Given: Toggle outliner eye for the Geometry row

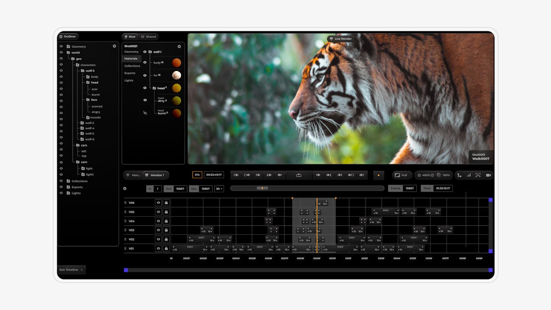Looking at the screenshot, I should pyautogui.click(x=61, y=47).
